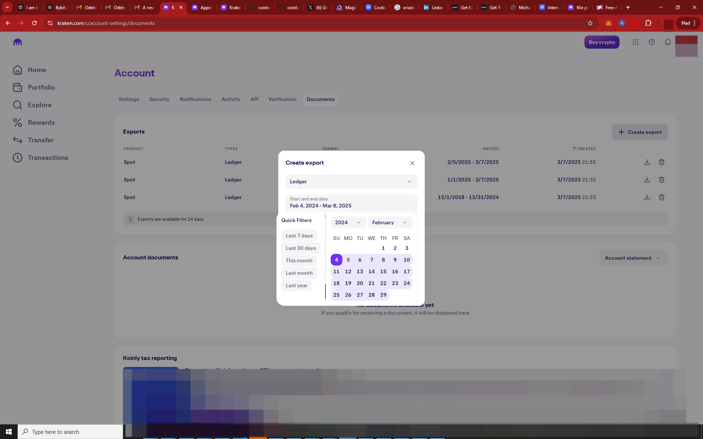Open a new browser tab

point(628,7)
